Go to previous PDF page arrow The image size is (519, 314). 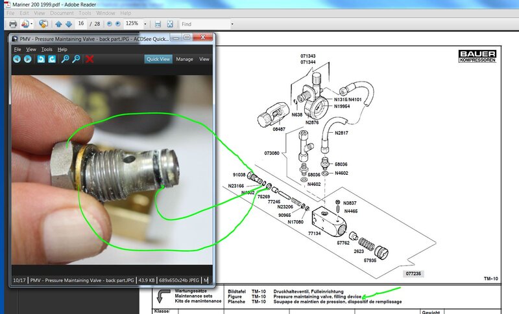pyautogui.click(x=58, y=24)
